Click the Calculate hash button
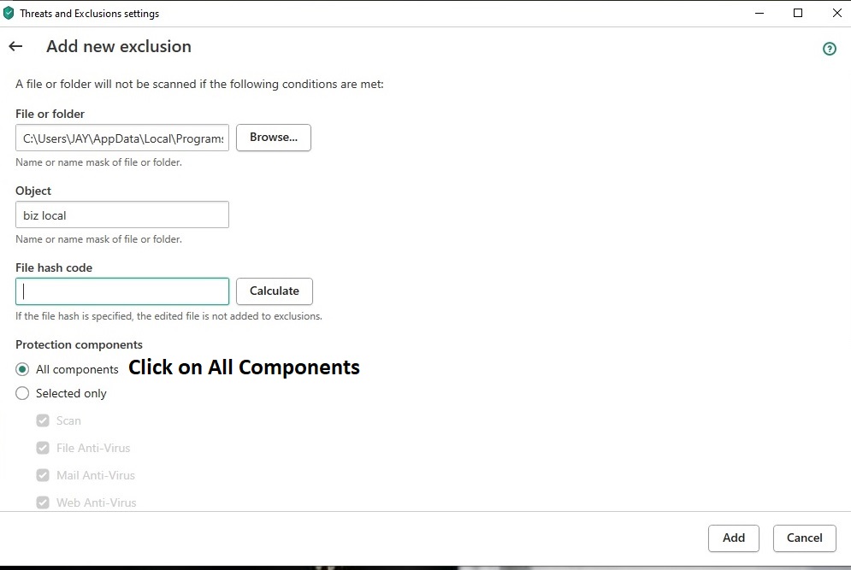This screenshot has width=851, height=570. pyautogui.click(x=274, y=291)
